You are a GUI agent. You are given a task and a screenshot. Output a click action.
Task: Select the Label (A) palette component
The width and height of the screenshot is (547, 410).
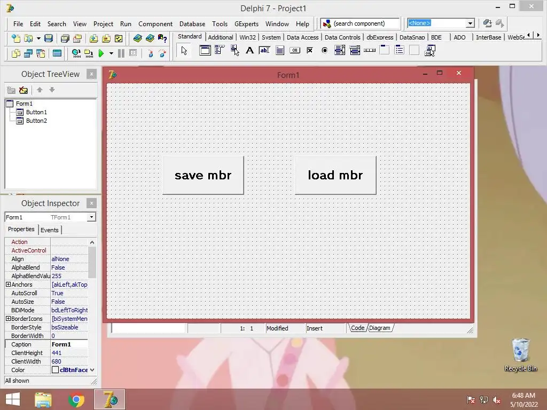tap(249, 51)
